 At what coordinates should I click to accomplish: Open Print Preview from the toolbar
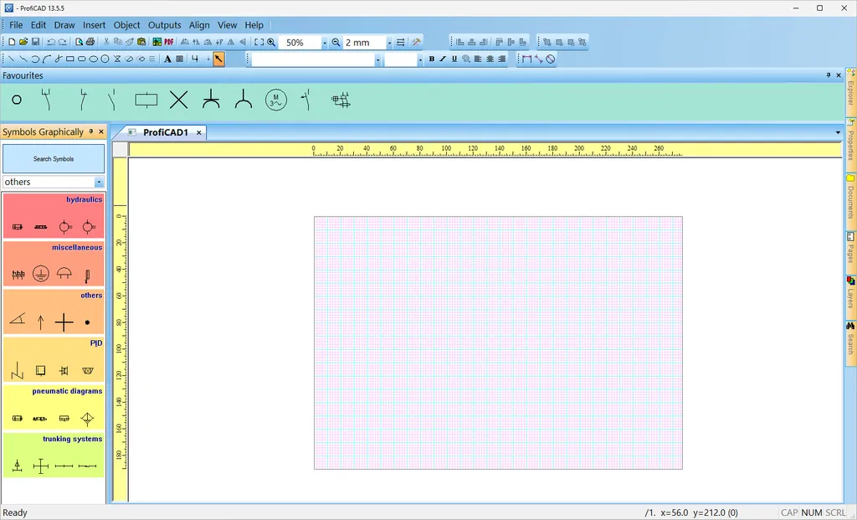click(80, 42)
